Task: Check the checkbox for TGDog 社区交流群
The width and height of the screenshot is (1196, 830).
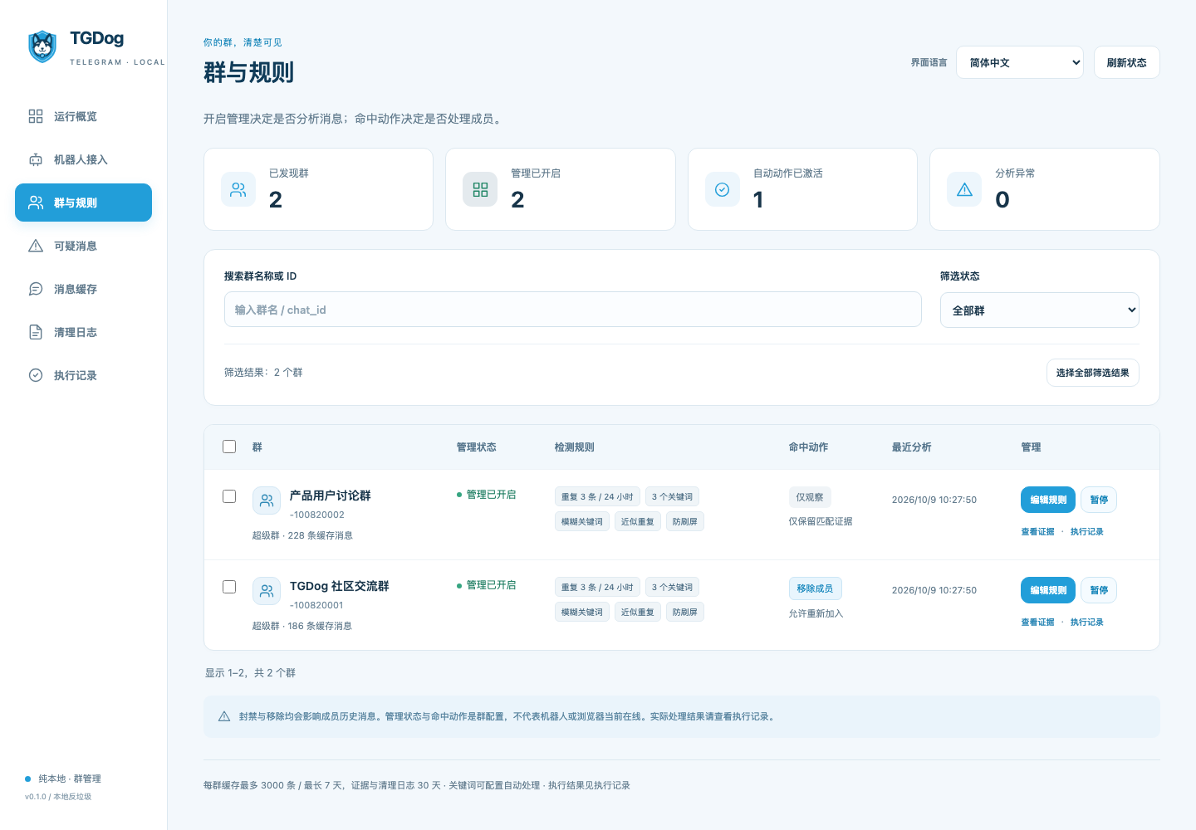Action: [x=229, y=587]
